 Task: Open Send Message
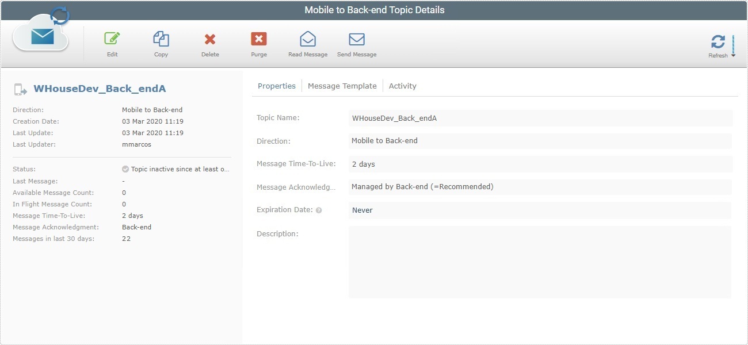coord(357,39)
